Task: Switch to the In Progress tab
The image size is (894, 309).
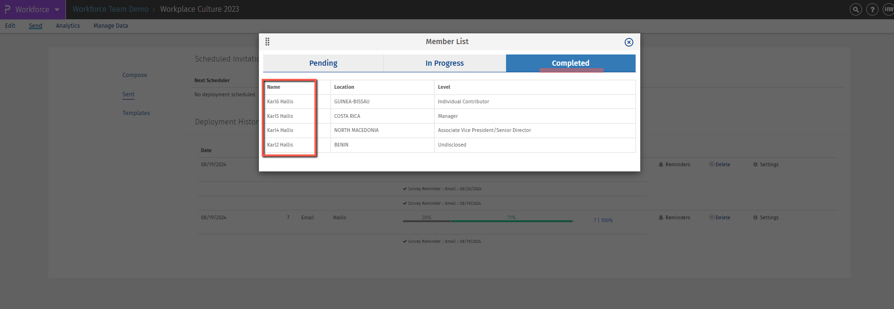Action: (444, 63)
